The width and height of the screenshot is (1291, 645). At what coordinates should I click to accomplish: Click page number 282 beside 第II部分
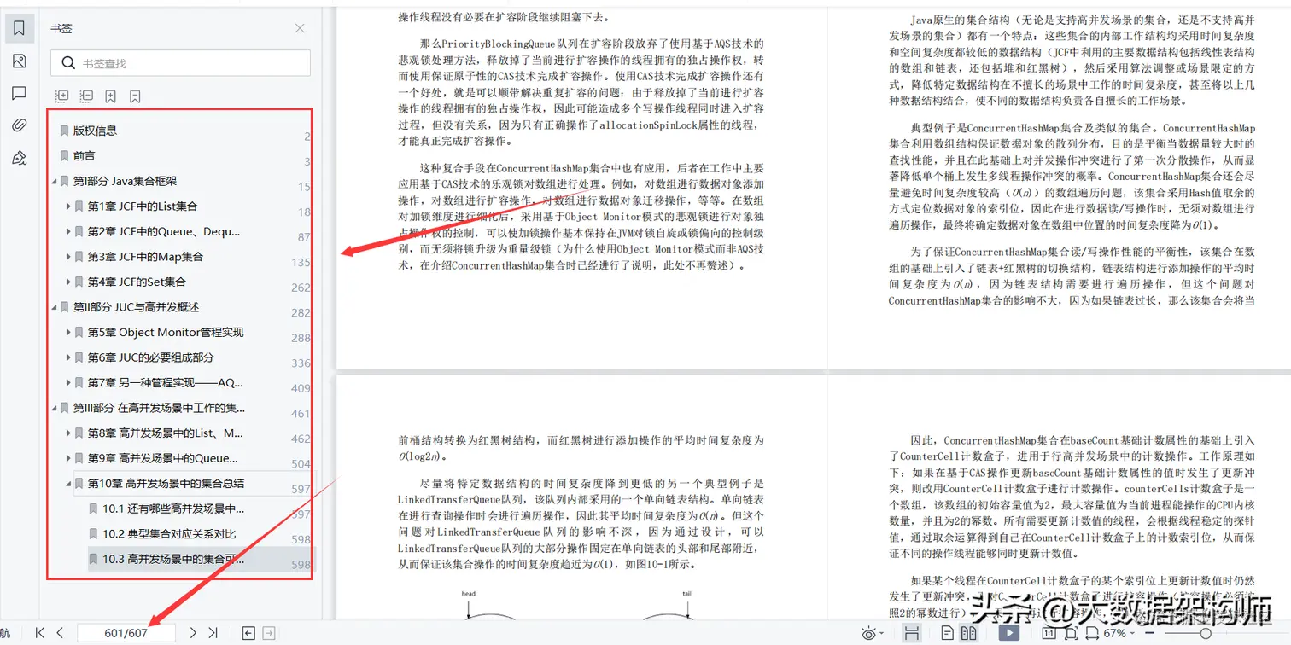(x=301, y=313)
